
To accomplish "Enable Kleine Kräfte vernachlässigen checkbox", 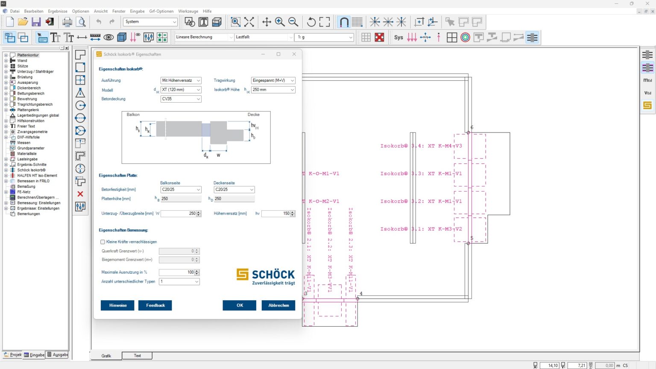I will 102,242.
